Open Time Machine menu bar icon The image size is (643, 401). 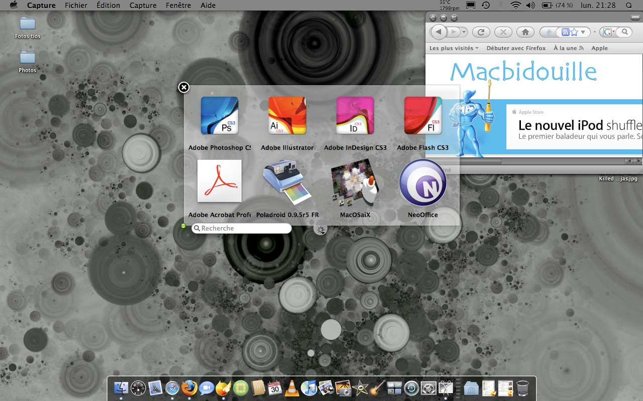click(486, 6)
